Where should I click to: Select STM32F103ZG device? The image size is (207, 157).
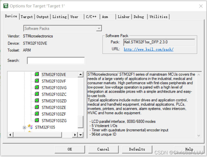tap(54, 121)
